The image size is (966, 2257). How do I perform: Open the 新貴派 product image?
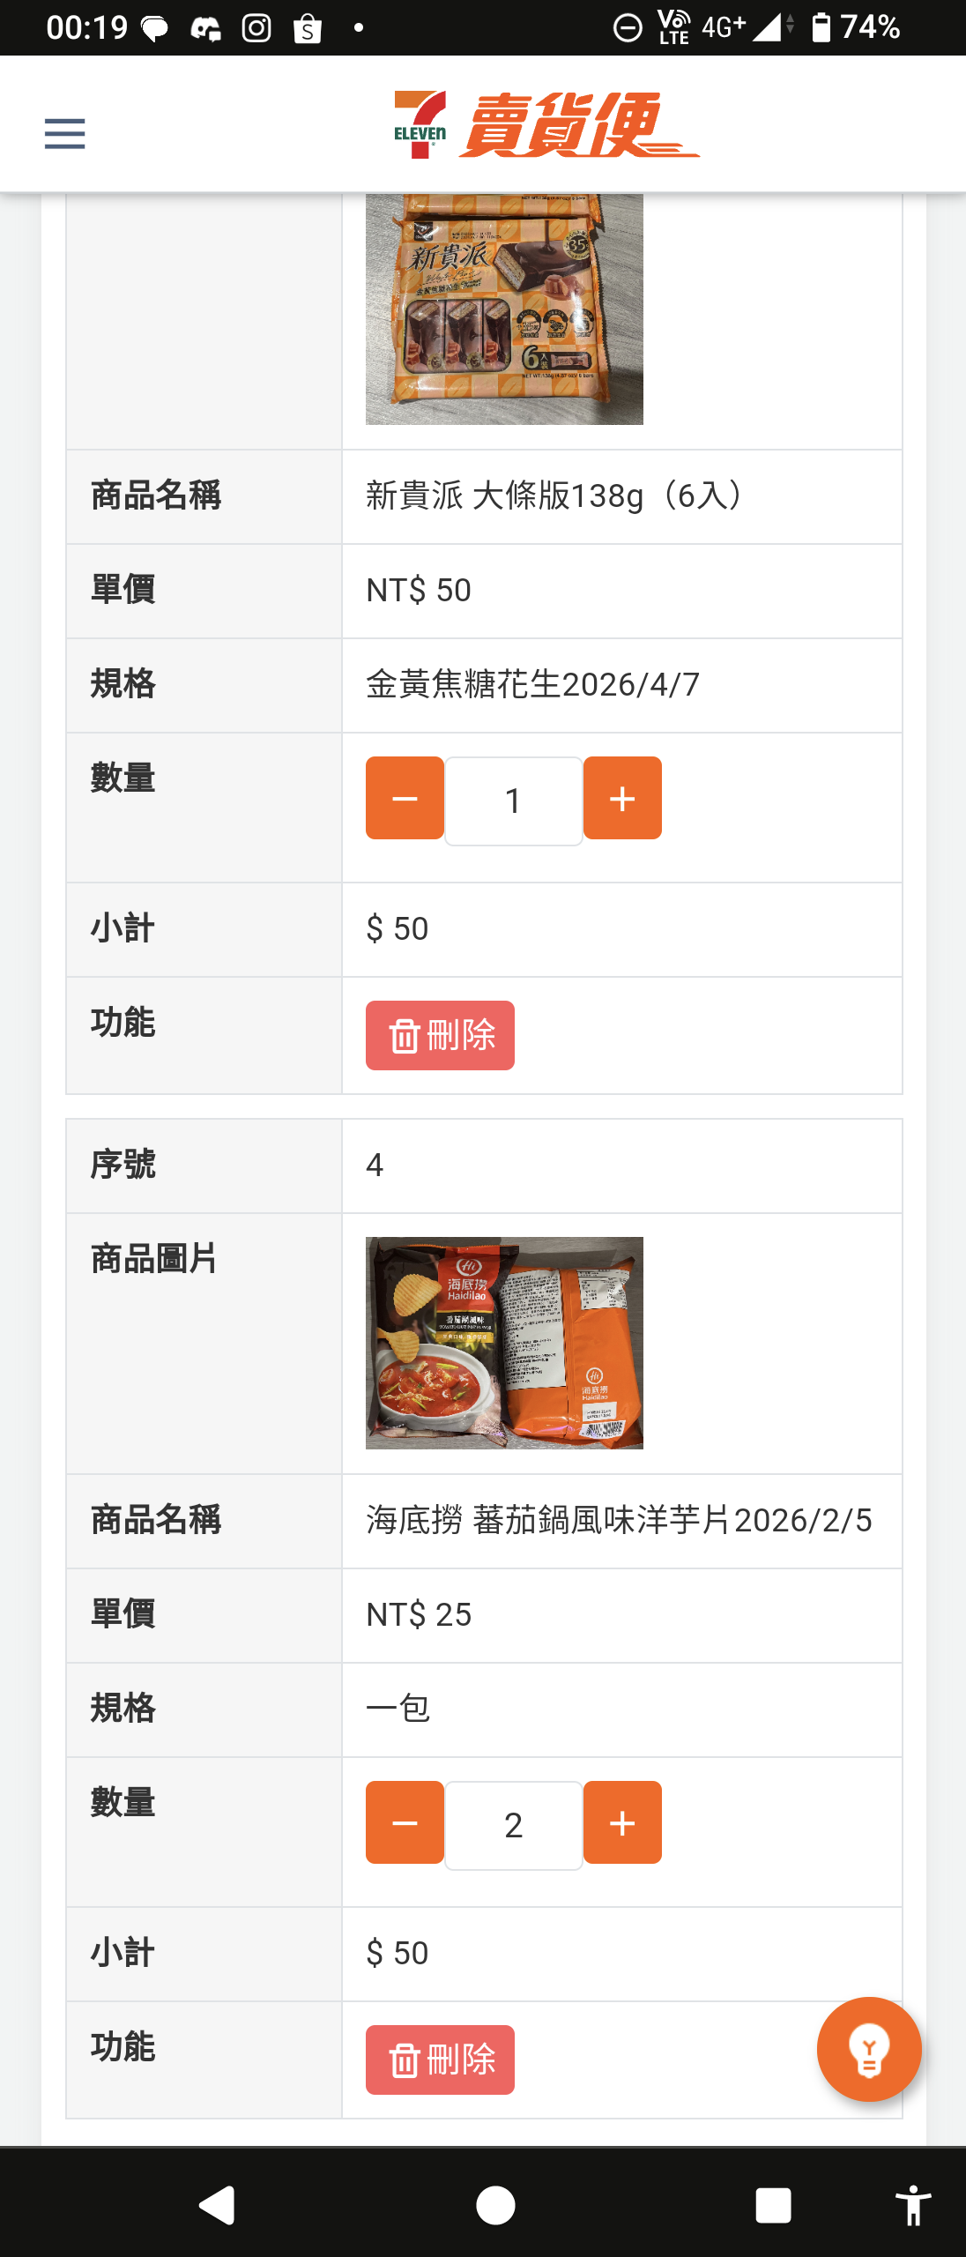(504, 309)
